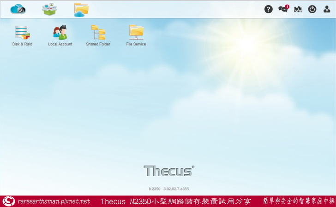The image size is (336, 207).
Task: Open the Disk & Raid icon
Action: click(x=22, y=33)
